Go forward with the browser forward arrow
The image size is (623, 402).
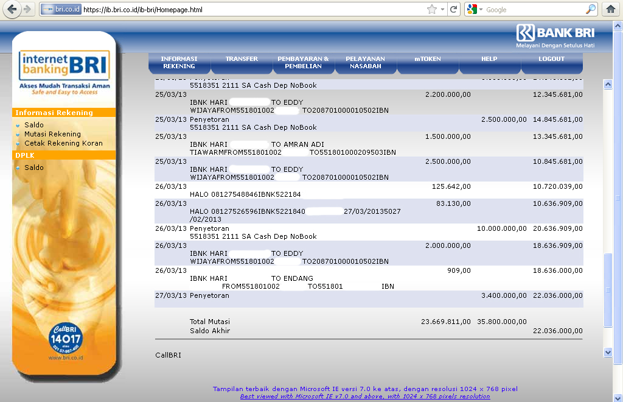(x=27, y=9)
